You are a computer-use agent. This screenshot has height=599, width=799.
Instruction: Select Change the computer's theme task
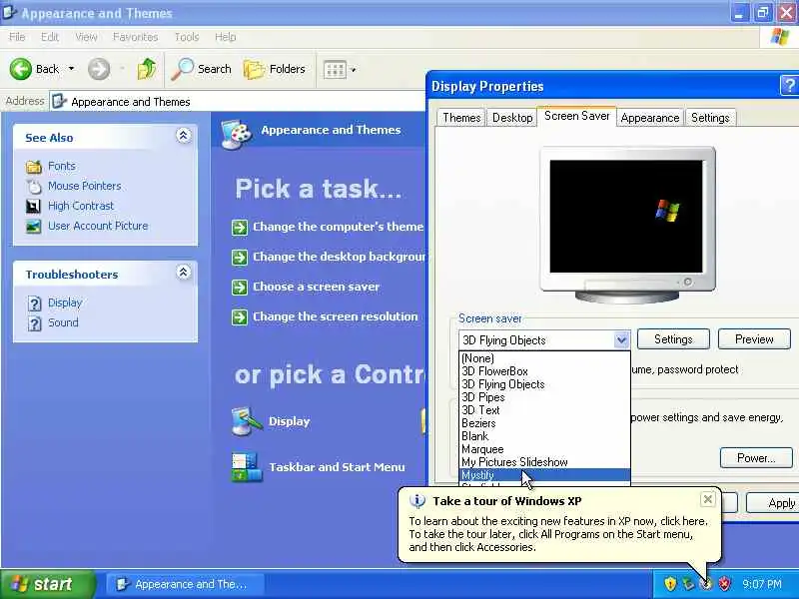click(x=339, y=227)
